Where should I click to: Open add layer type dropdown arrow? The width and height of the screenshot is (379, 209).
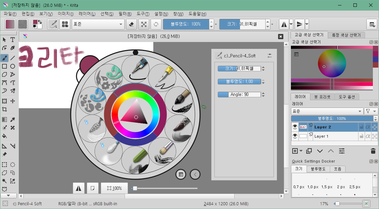(301, 151)
